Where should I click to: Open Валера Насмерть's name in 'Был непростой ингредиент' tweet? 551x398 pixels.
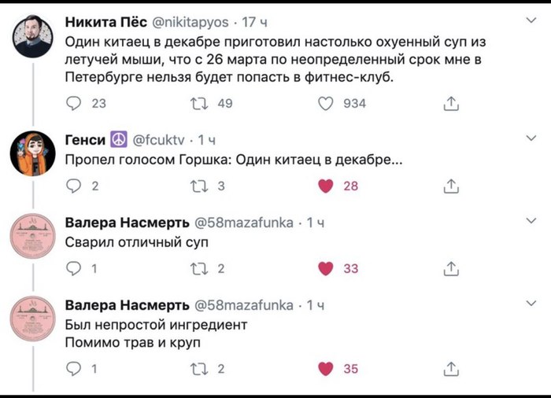pyautogui.click(x=126, y=304)
